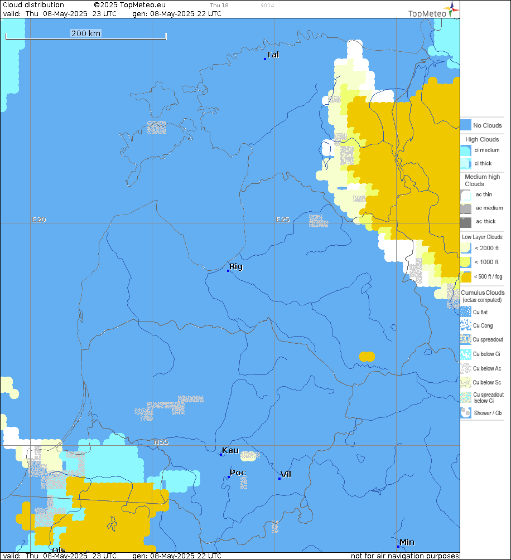The height and width of the screenshot is (560, 511).
Task: Click the header 'valid: Thu 08-May-2025 23 UTC' text
Action: pyautogui.click(x=60, y=13)
